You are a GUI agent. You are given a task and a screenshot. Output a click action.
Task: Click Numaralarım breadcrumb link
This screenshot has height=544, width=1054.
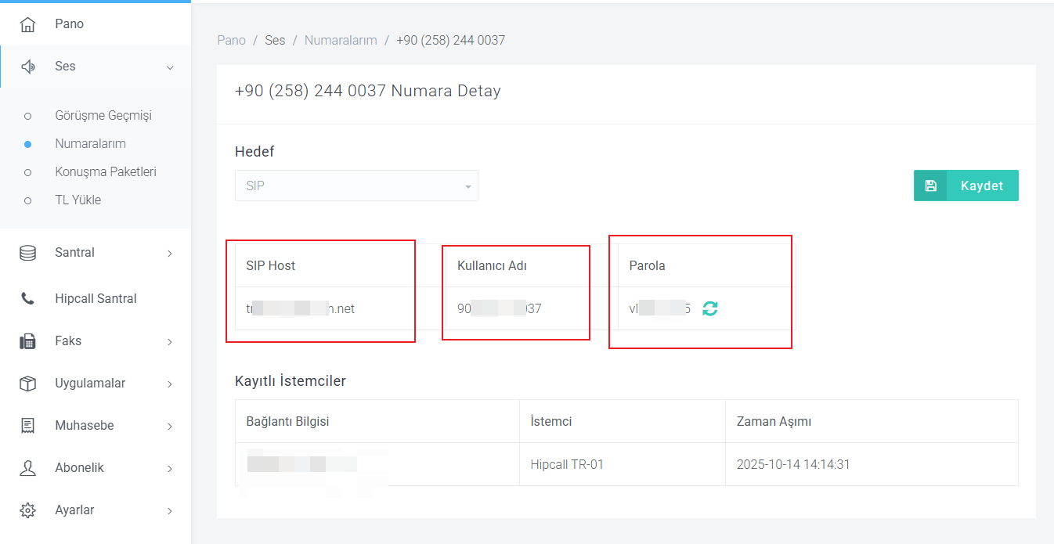[x=341, y=40]
